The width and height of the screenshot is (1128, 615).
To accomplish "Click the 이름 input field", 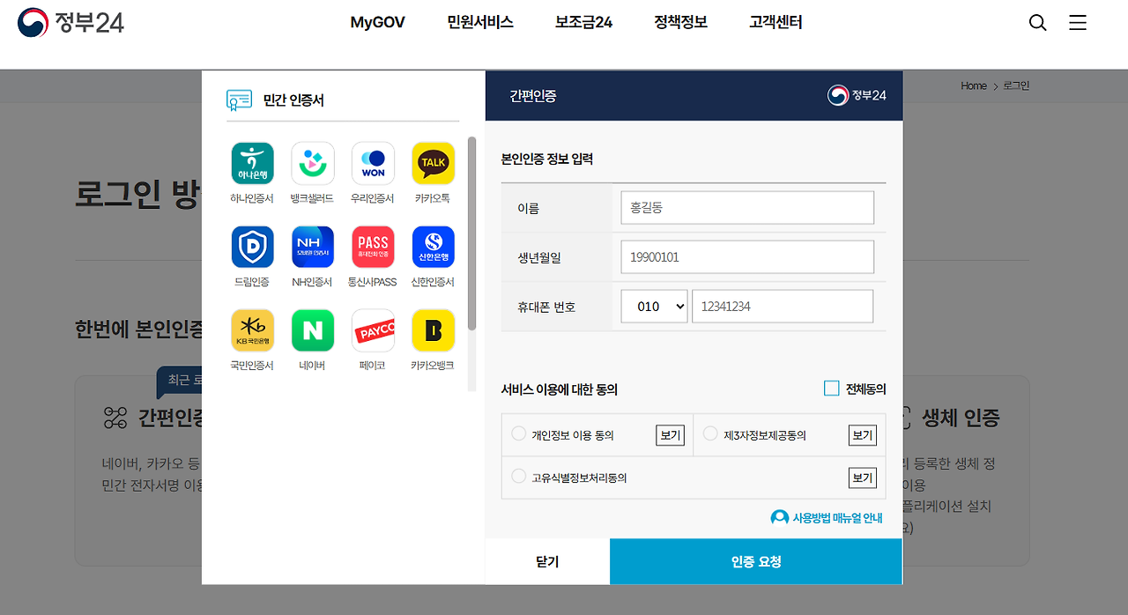I will tap(747, 208).
